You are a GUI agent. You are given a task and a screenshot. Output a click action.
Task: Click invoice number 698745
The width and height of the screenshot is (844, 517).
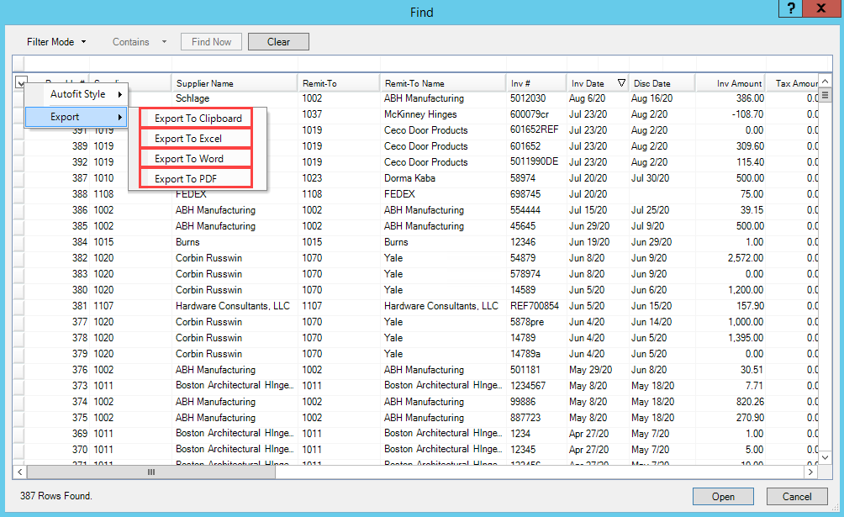point(525,194)
